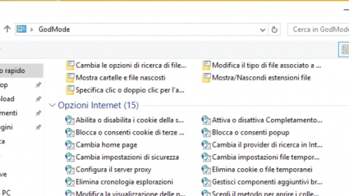Click the icon beside Specifica clic o doppio clic
Viewport: 349px width, 196px height.
click(70, 90)
